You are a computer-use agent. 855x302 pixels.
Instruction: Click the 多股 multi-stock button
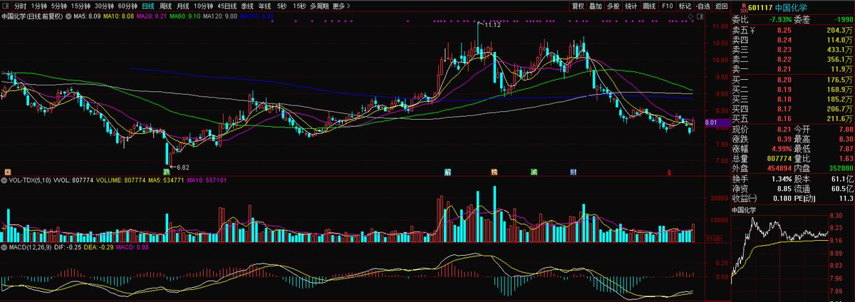613,6
